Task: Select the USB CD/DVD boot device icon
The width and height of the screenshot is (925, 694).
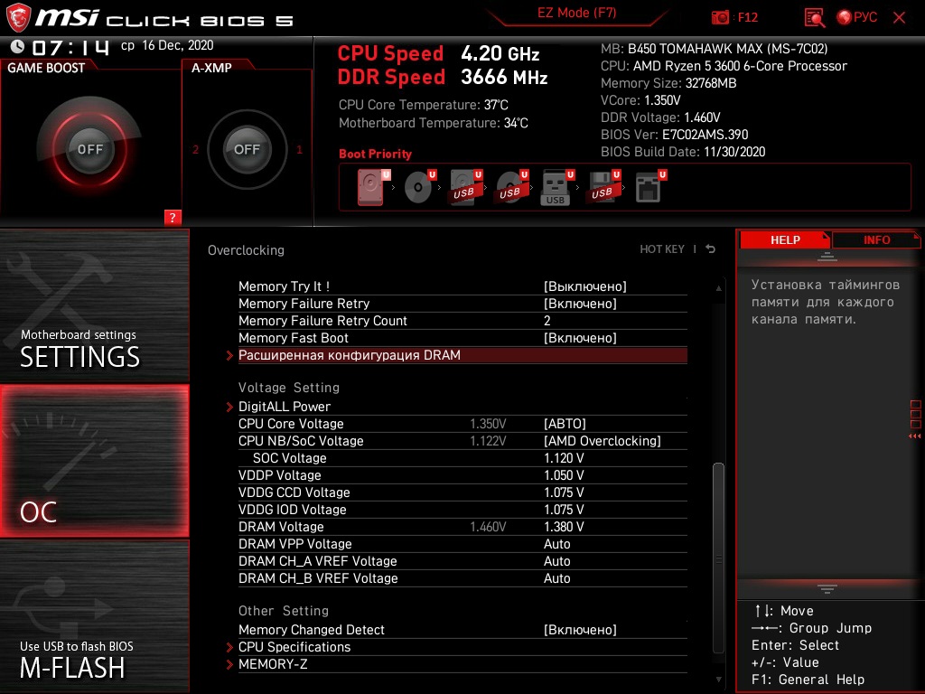Action: point(511,188)
